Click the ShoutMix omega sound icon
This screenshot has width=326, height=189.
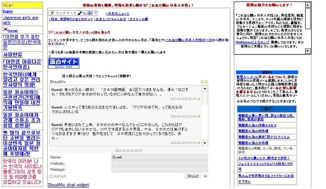[206, 82]
